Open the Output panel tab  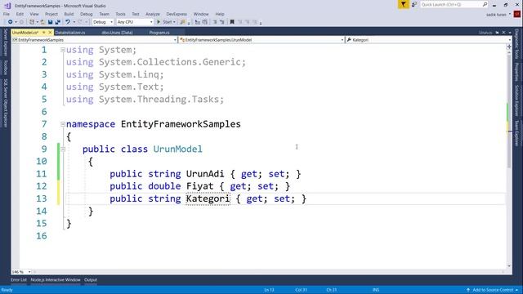91,280
